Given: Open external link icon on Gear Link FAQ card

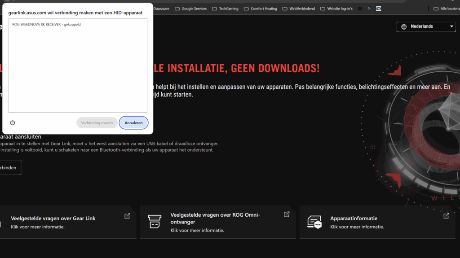Looking at the screenshot, I should [127, 216].
